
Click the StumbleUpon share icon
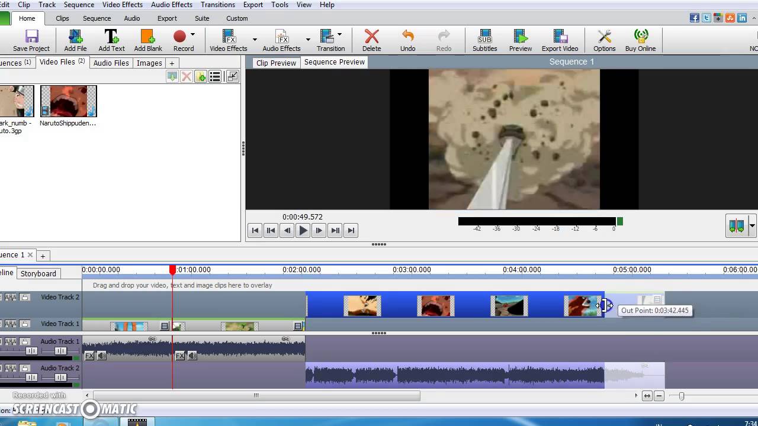pyautogui.click(x=730, y=18)
